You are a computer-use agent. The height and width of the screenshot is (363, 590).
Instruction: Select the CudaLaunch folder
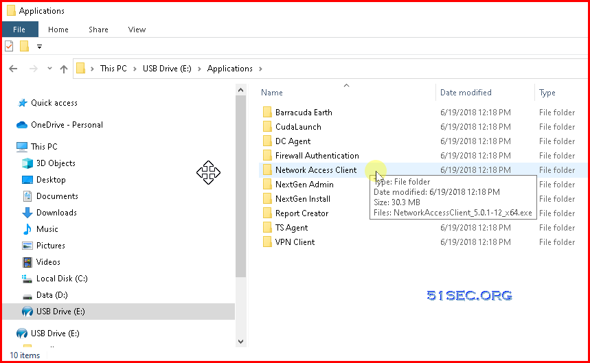[x=298, y=127]
